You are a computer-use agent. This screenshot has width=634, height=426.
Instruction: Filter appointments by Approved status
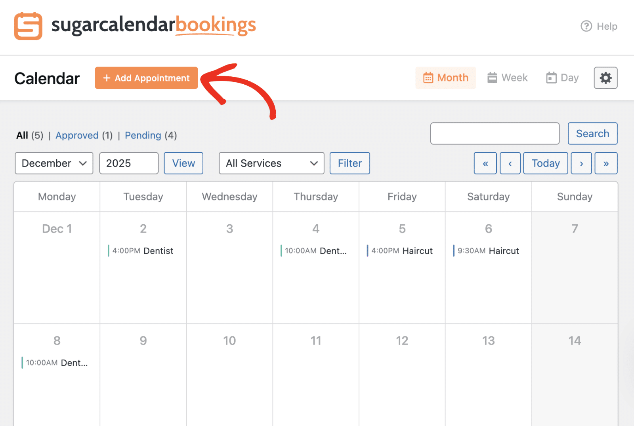click(x=78, y=135)
